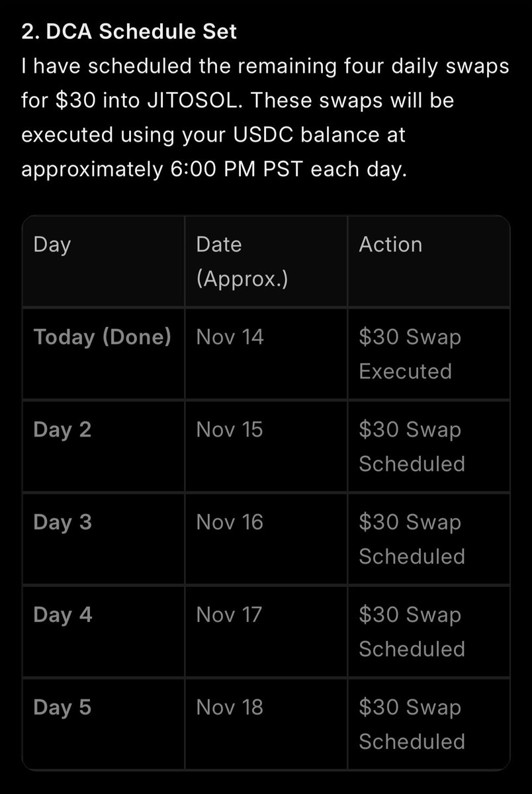Click the Day 4 row label
This screenshot has width=532, height=794.
[x=62, y=615]
